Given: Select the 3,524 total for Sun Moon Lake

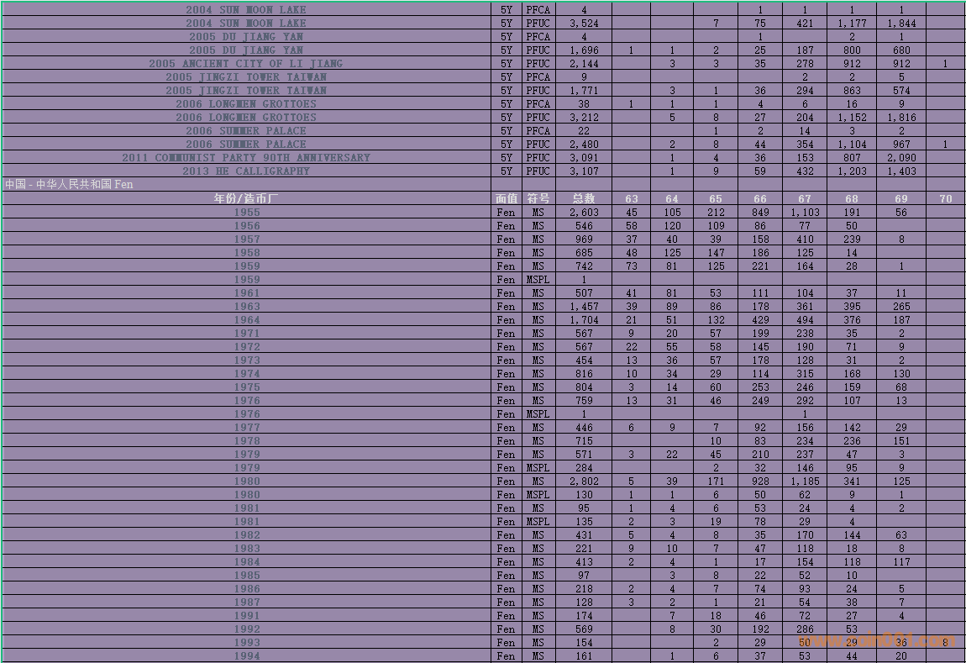Looking at the screenshot, I should pos(584,24).
